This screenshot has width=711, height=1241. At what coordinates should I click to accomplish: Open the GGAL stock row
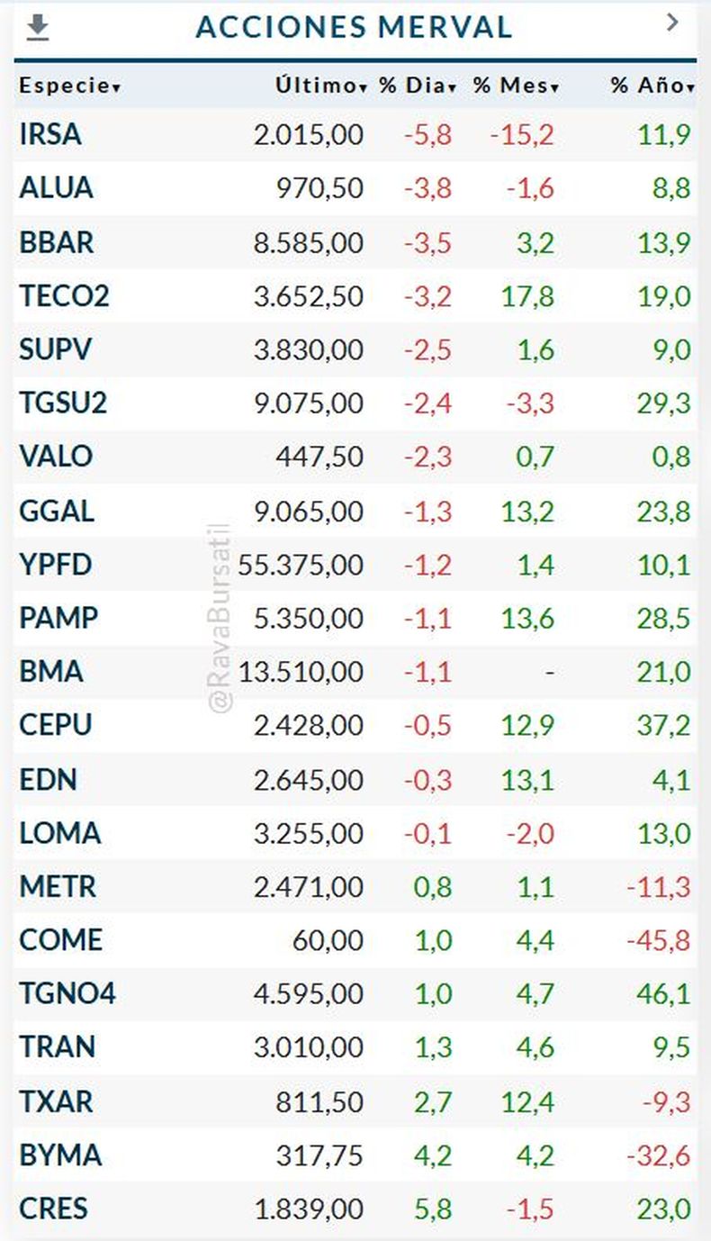pyautogui.click(x=355, y=511)
